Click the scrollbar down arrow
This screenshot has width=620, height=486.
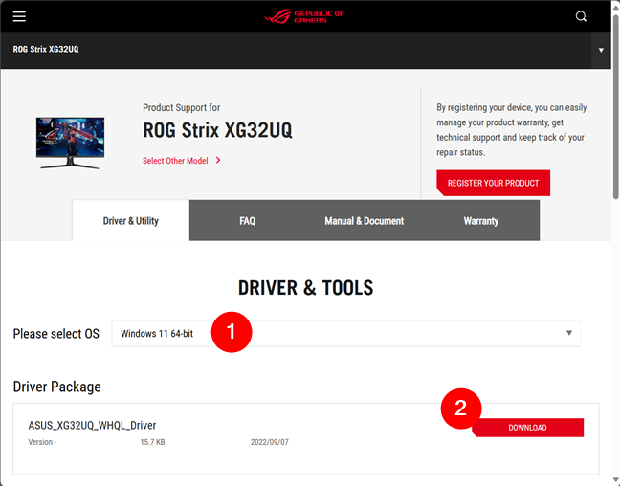click(x=613, y=478)
